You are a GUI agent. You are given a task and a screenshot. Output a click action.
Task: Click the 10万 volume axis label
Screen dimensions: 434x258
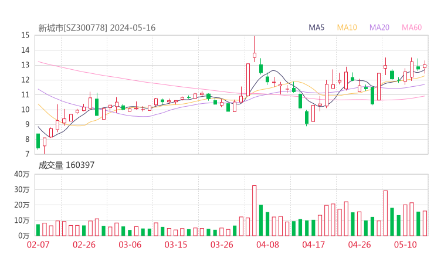point(22,220)
